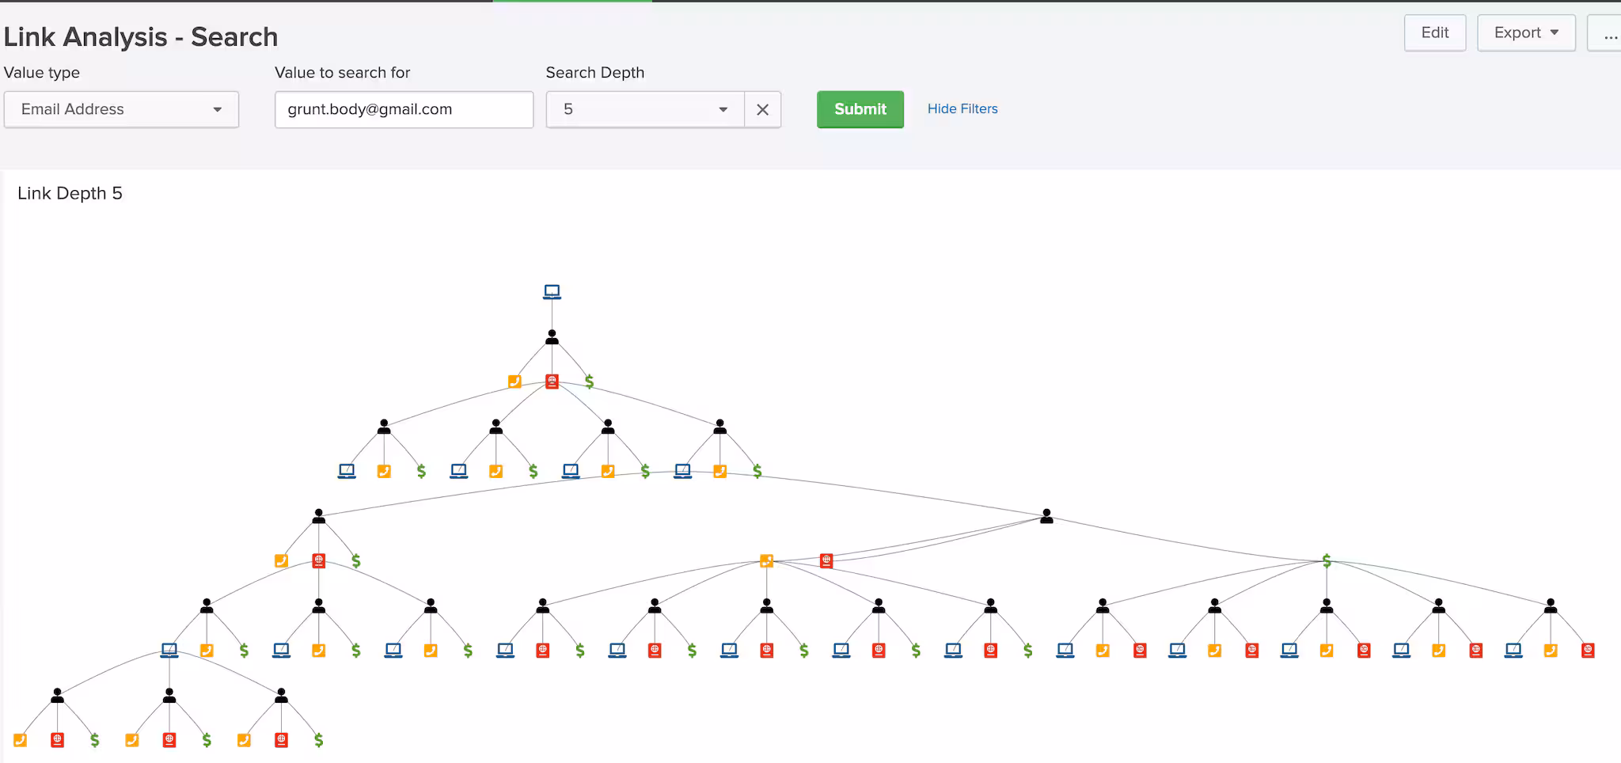Click the Link Depth 5 panel title
Image resolution: width=1621 pixels, height=763 pixels.
(x=70, y=194)
